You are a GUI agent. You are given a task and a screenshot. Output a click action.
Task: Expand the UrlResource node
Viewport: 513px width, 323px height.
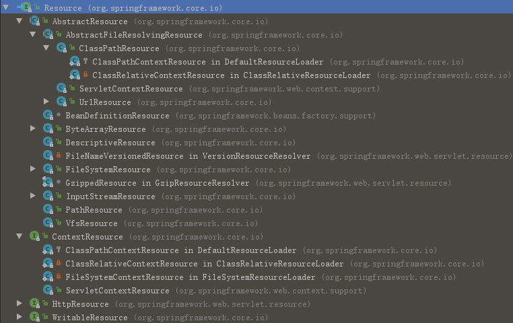click(46, 102)
